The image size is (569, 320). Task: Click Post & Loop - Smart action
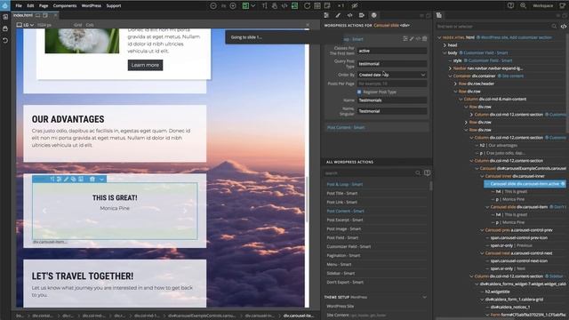click(x=345, y=184)
